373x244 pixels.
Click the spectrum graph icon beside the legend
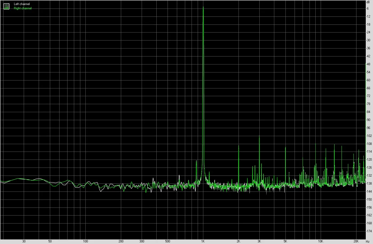tap(6, 6)
